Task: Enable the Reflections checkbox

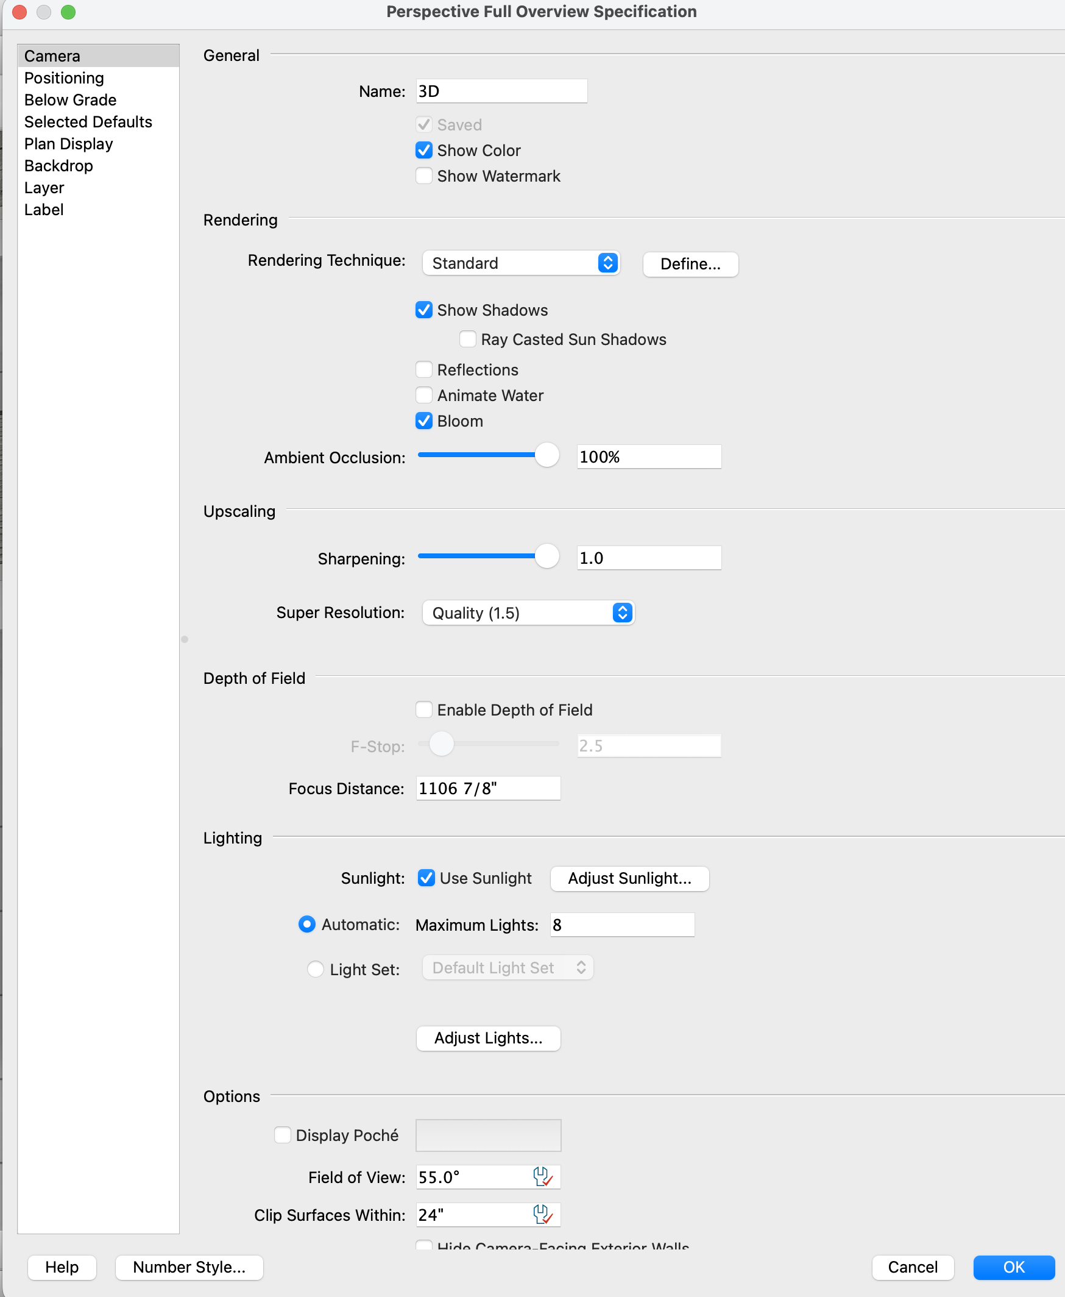Action: click(x=424, y=369)
